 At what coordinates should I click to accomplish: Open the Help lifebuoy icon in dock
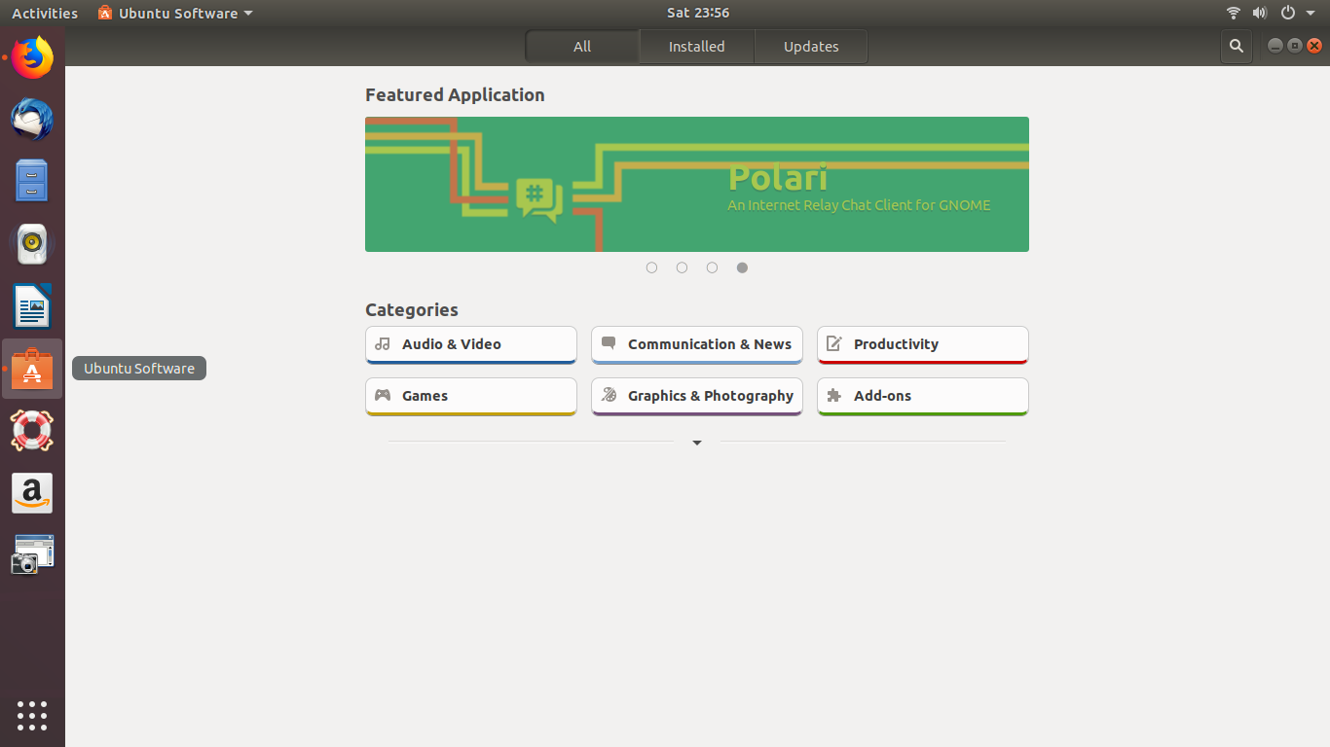pyautogui.click(x=32, y=431)
